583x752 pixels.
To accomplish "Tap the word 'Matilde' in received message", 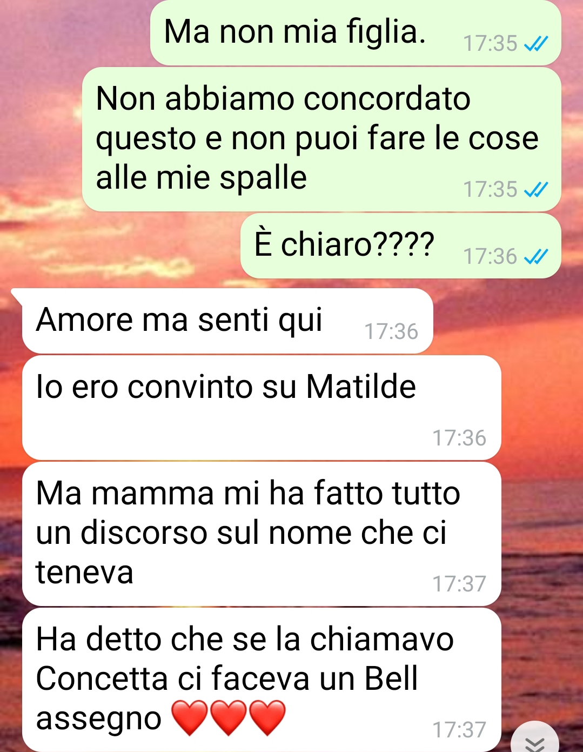I will coord(361,387).
